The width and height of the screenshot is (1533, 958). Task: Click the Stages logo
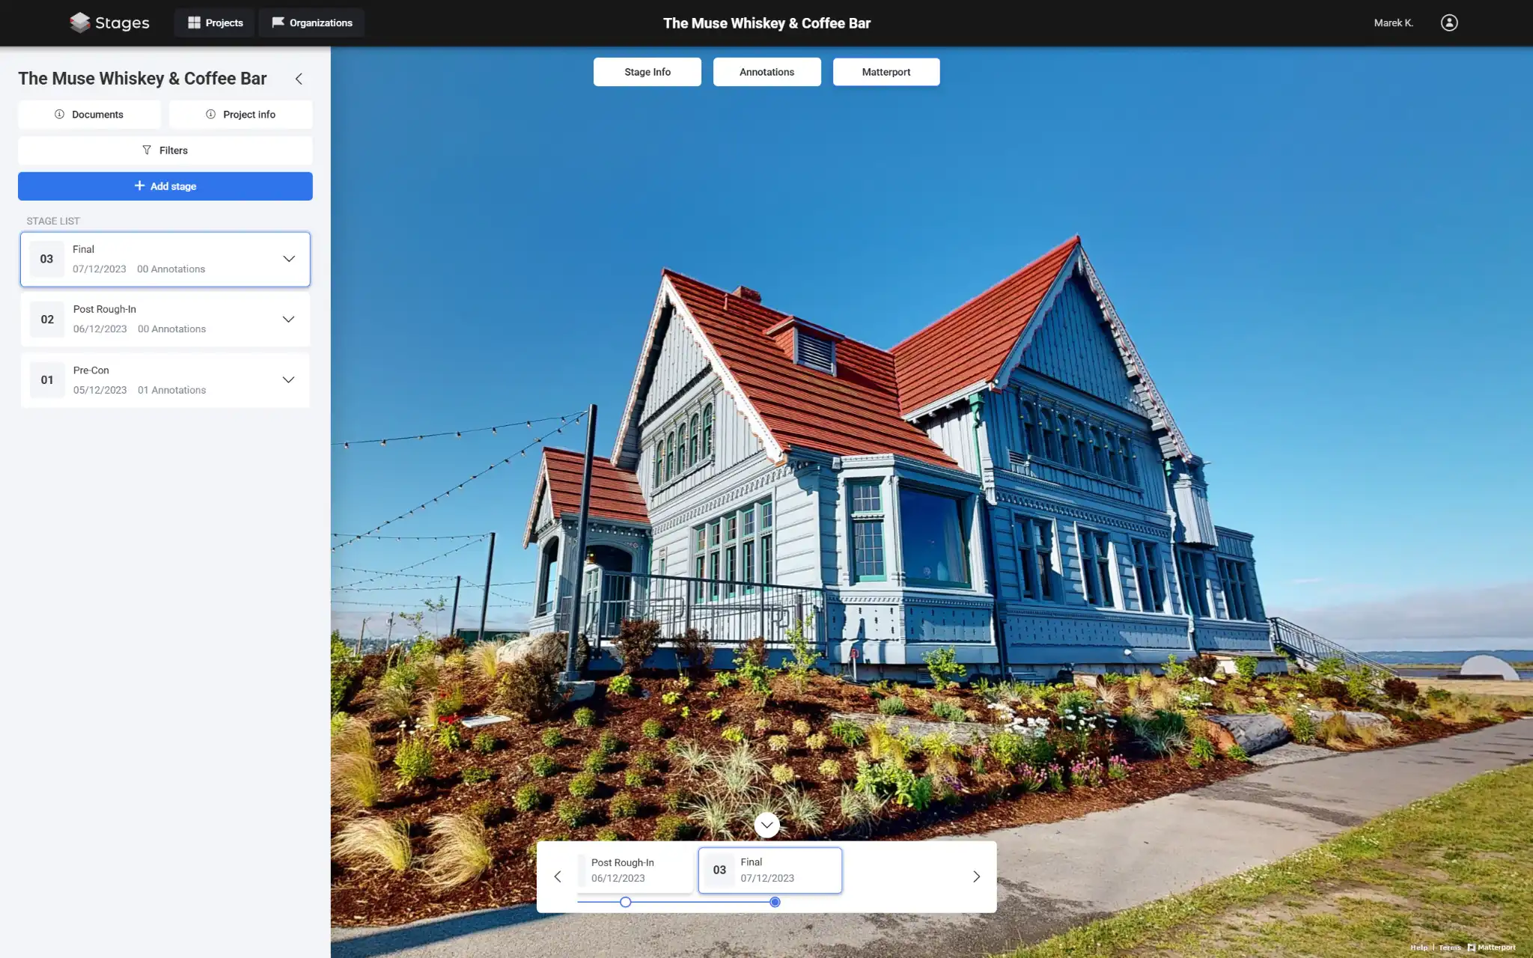click(x=109, y=22)
